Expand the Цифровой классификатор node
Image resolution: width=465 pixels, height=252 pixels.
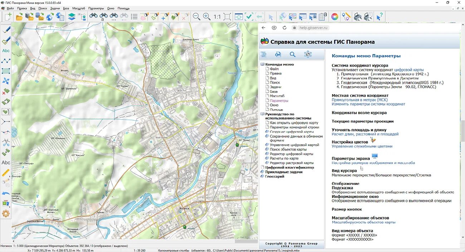pos(263,168)
